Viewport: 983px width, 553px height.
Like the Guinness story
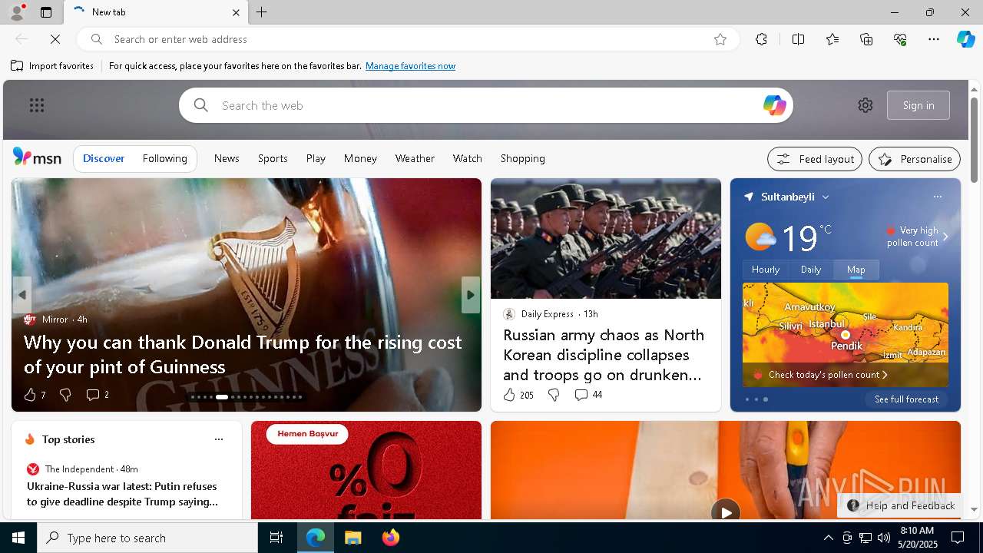pyautogui.click(x=34, y=395)
